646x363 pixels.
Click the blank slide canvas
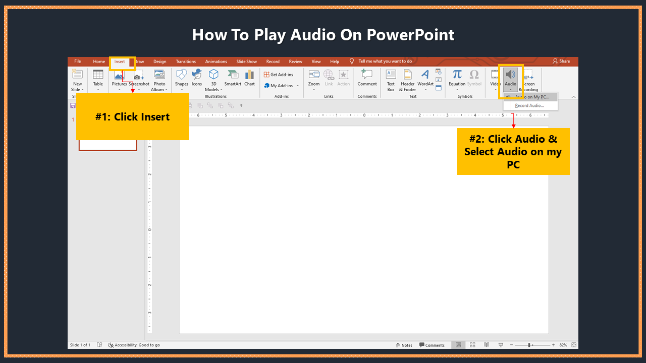364,230
